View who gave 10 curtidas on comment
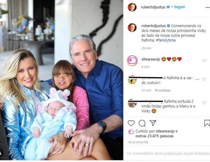This screenshot has height=162, width=210. click(x=162, y=90)
